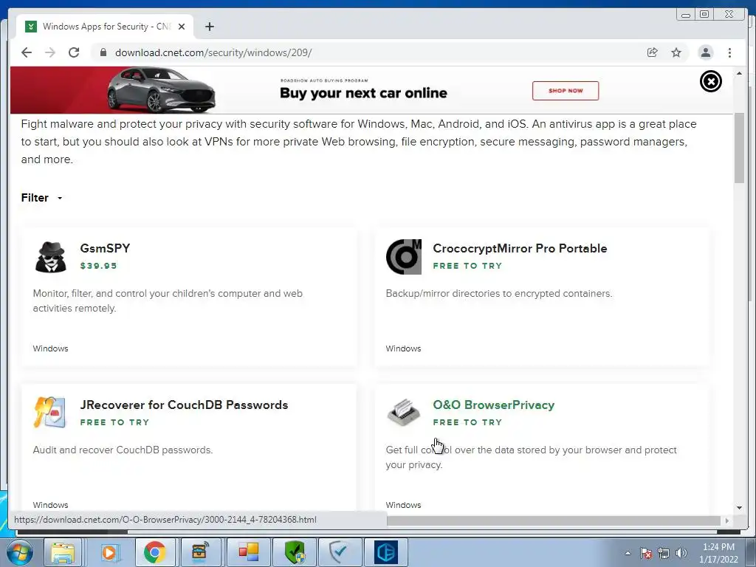Open the Chrome three-dot menu
756x567 pixels.
click(x=729, y=52)
